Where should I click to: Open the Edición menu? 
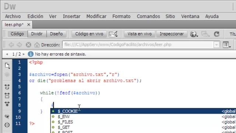tap(35, 16)
